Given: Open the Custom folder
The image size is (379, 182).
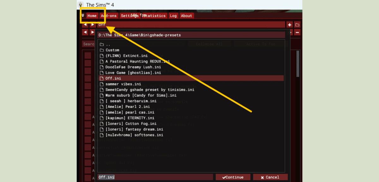Looking at the screenshot, I should click(x=112, y=50).
